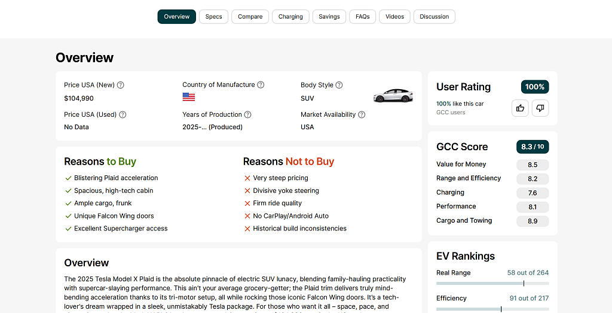The image size is (612, 313).
Task: Click 'Firm ride quality' reason
Action: click(277, 203)
